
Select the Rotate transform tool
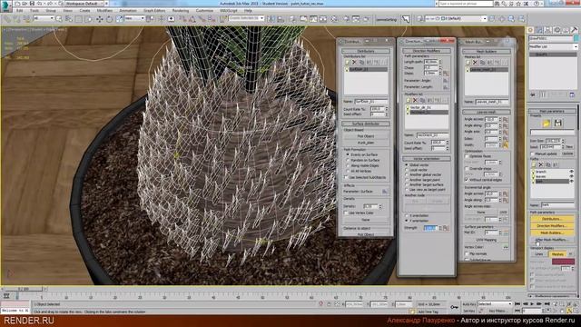(109, 19)
